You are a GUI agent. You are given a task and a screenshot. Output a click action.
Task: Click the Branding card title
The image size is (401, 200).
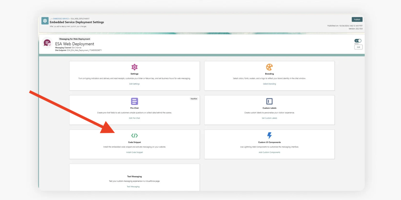269,74
